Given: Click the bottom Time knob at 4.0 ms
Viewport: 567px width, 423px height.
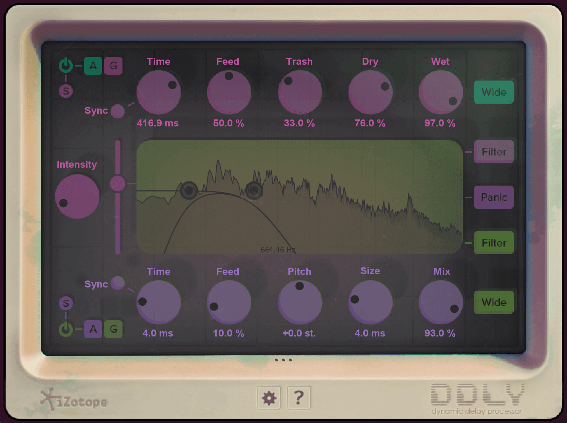Looking at the screenshot, I should coord(159,302).
